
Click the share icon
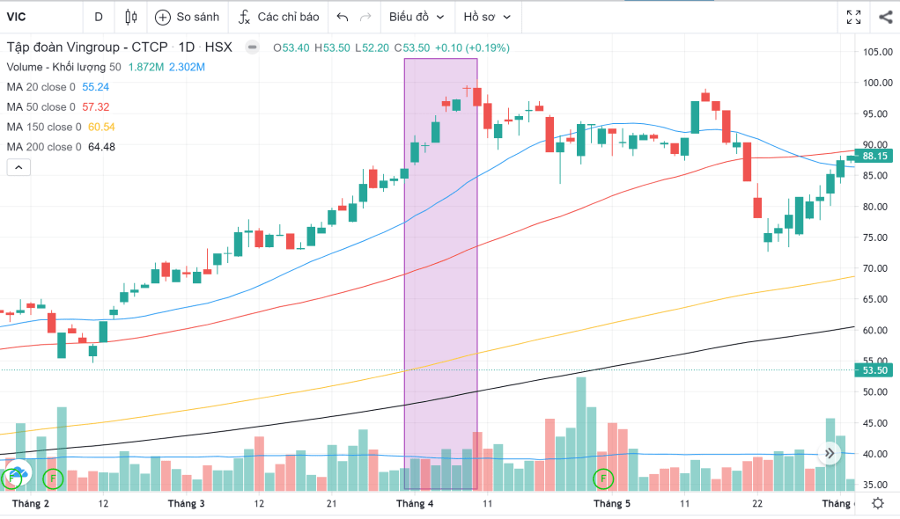tap(885, 17)
